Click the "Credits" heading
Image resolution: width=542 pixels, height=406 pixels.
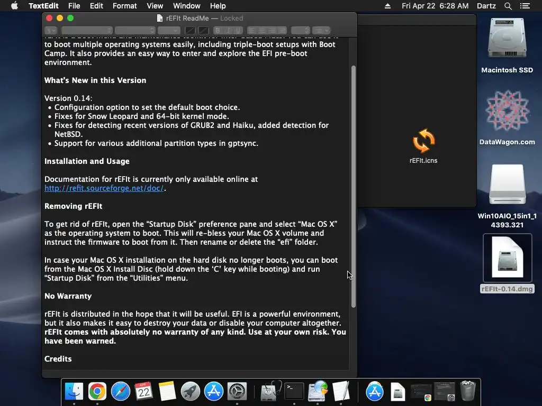click(x=58, y=359)
